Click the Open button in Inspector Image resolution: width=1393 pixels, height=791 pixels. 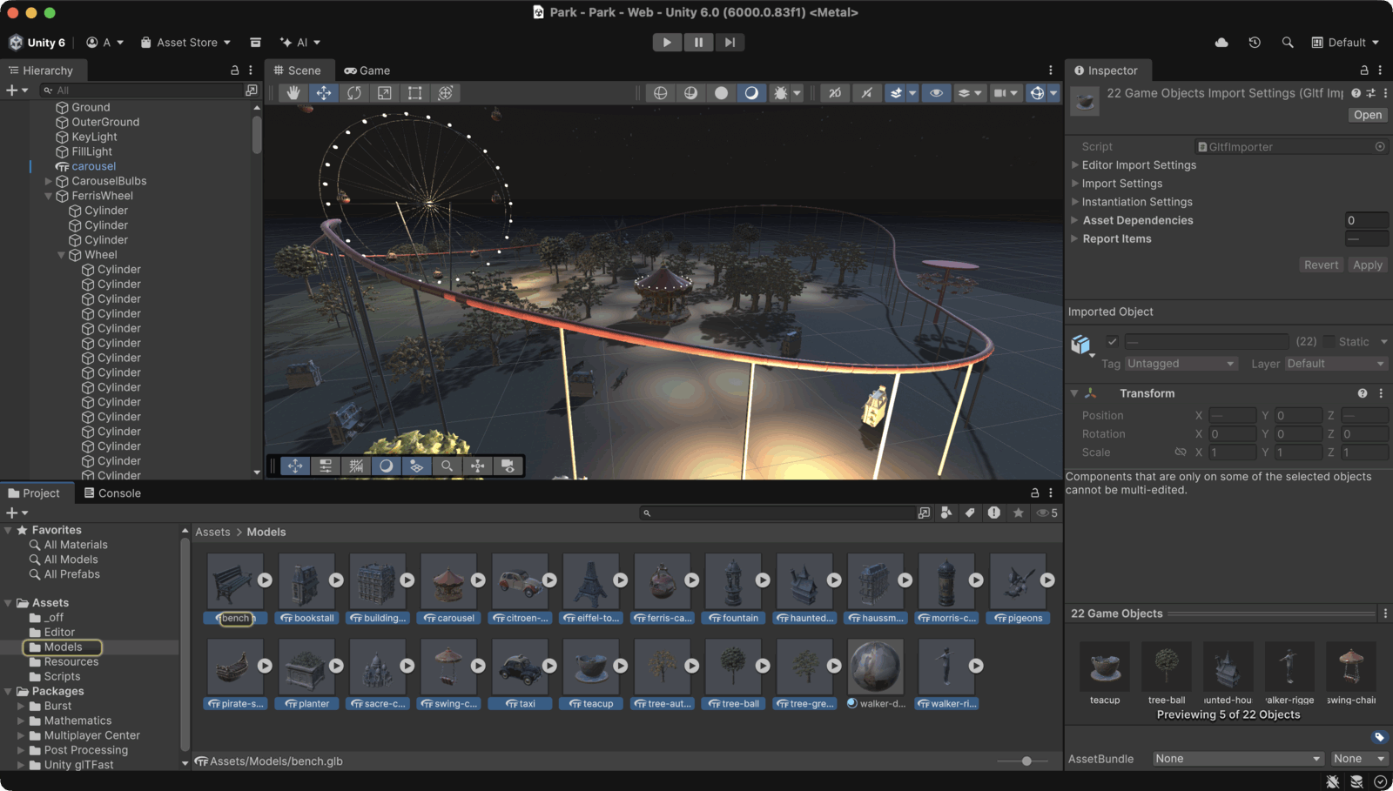(1367, 115)
